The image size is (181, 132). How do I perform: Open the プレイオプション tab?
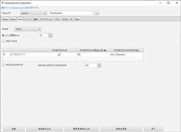pyautogui.click(x=46, y=19)
